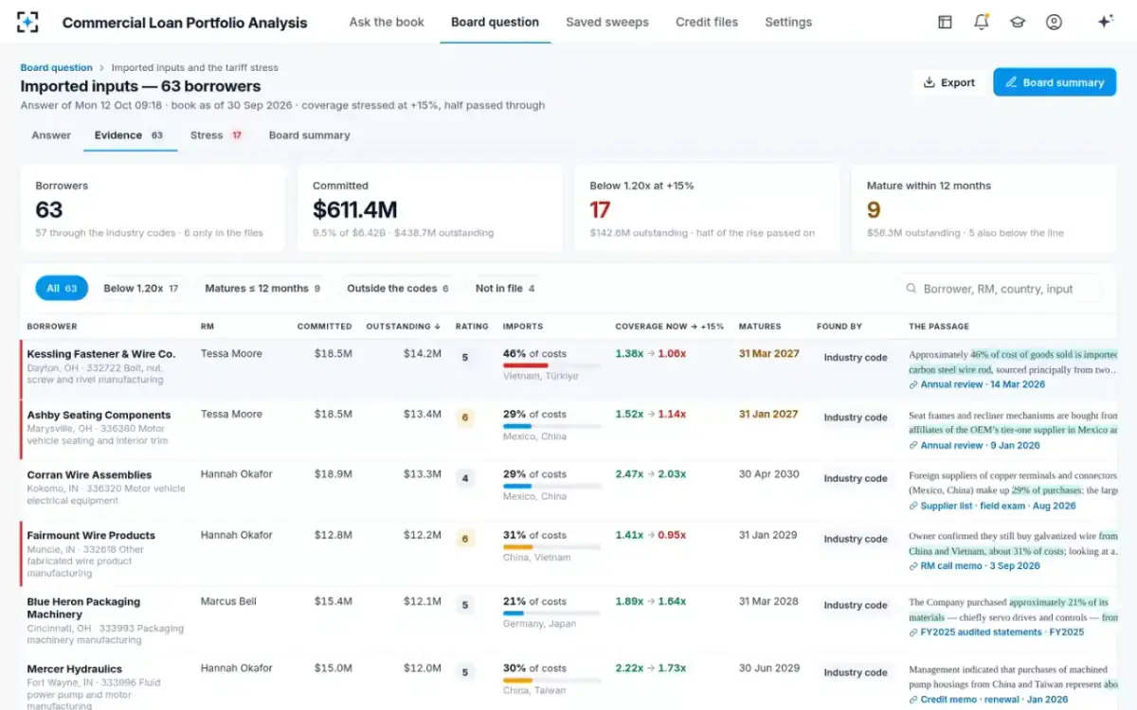This screenshot has width=1137, height=710.
Task: Click Blue Heron 21% imports bar
Action: click(x=551, y=613)
